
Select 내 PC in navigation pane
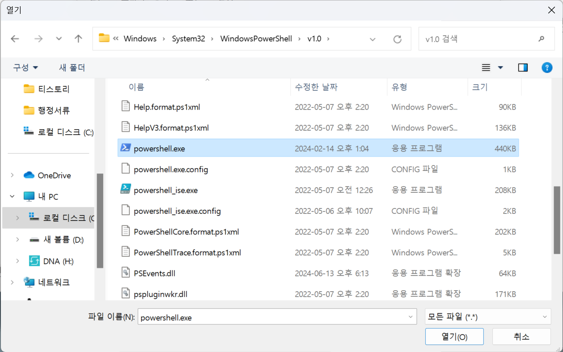tap(41, 197)
